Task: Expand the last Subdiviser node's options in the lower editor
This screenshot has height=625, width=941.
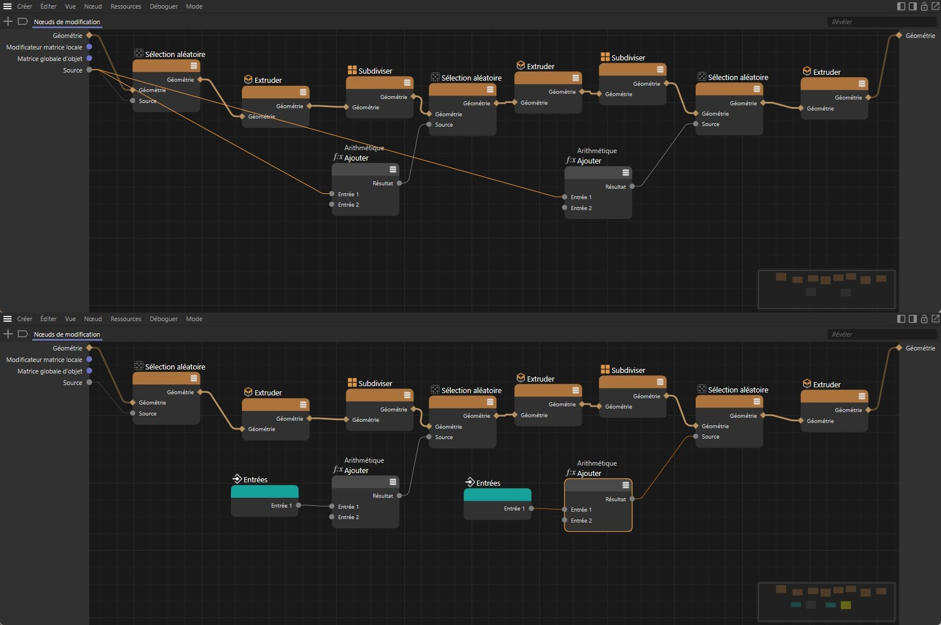Action: 660,382
